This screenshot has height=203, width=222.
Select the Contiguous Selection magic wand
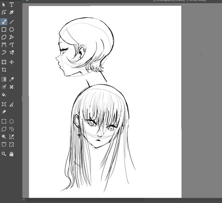coord(4,137)
